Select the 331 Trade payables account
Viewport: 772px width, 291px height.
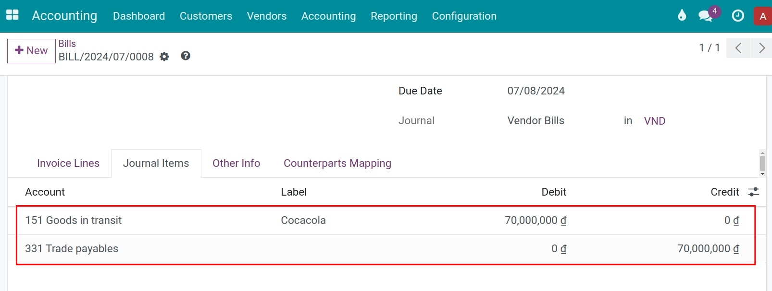click(72, 249)
